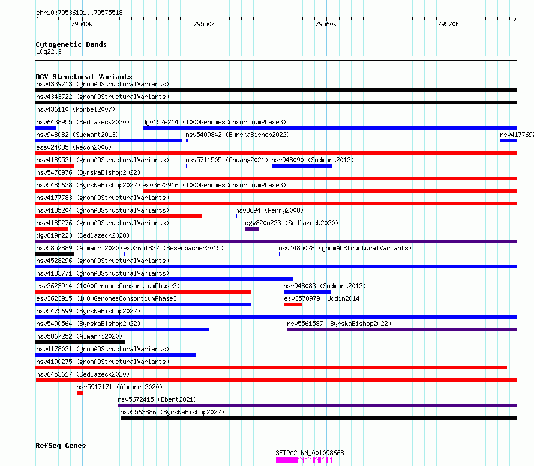Click the blue nsv948090 variant bar
534x466 pixels.
(302, 166)
